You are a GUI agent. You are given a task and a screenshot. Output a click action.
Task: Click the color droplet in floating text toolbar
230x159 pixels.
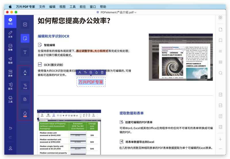(x=96, y=72)
